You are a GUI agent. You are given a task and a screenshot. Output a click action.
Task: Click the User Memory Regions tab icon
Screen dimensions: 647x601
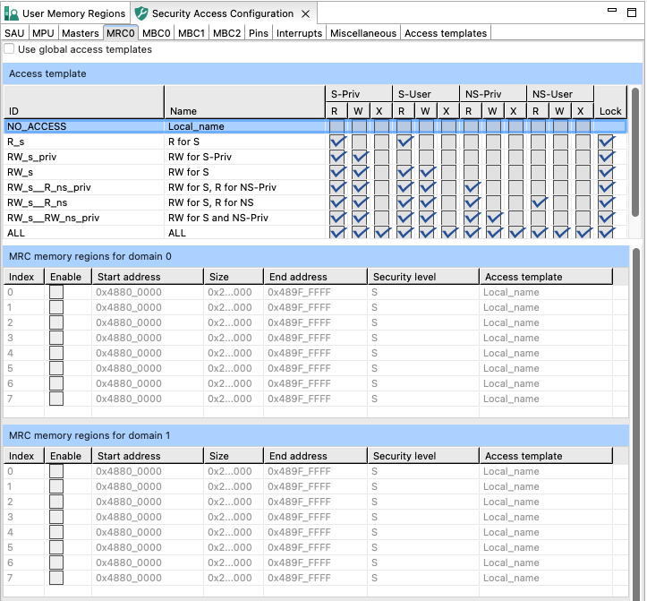pos(13,14)
